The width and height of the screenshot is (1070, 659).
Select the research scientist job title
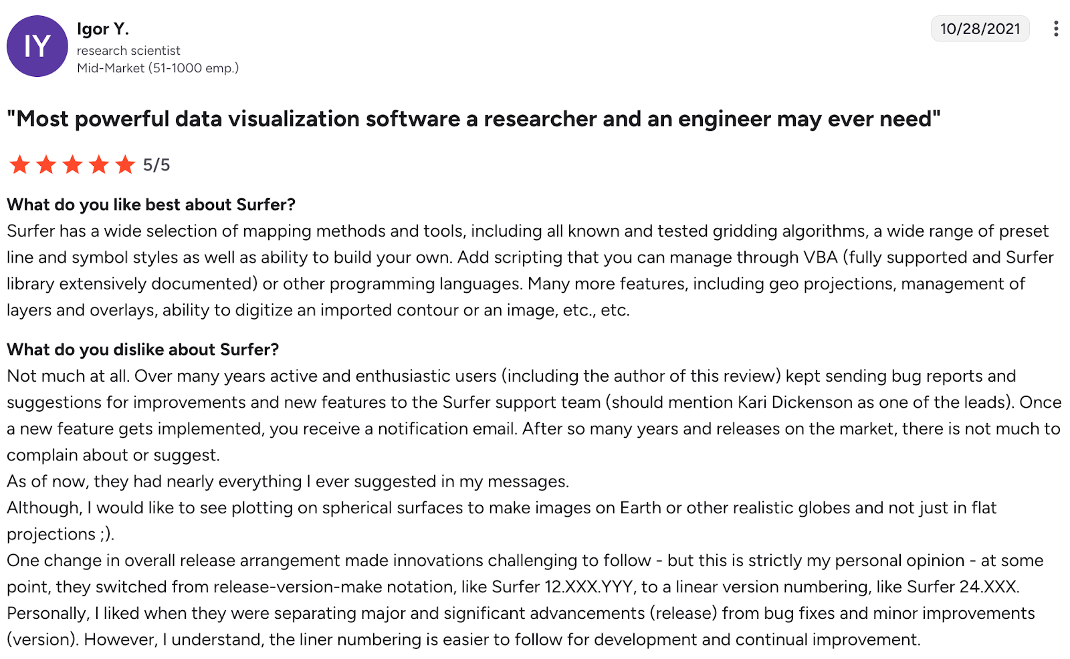(x=128, y=50)
